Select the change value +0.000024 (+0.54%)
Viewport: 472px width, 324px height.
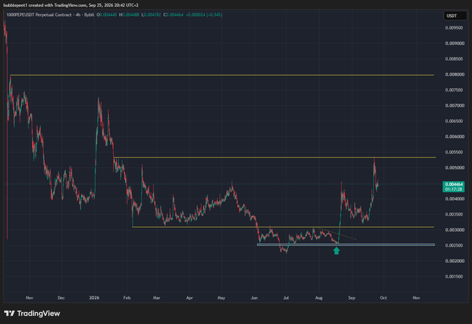coord(204,15)
